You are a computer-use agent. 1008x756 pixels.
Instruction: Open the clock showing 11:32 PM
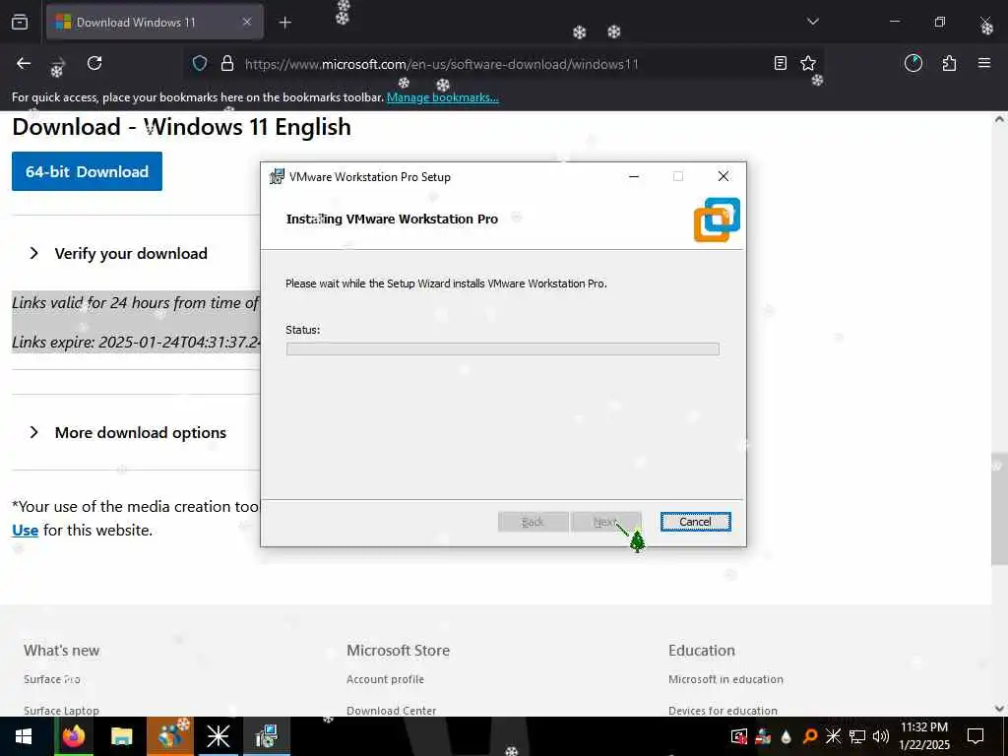point(923,736)
